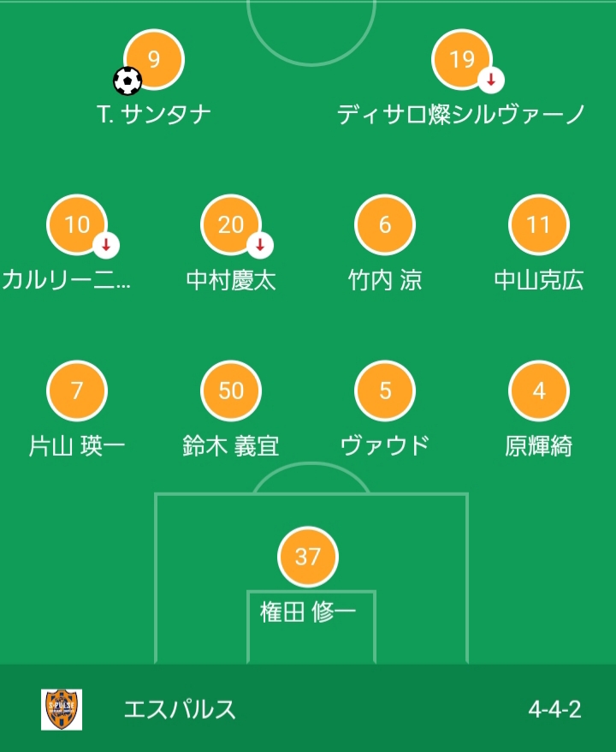
Task: Tap substitution arrow on player 20
Action: click(x=260, y=246)
